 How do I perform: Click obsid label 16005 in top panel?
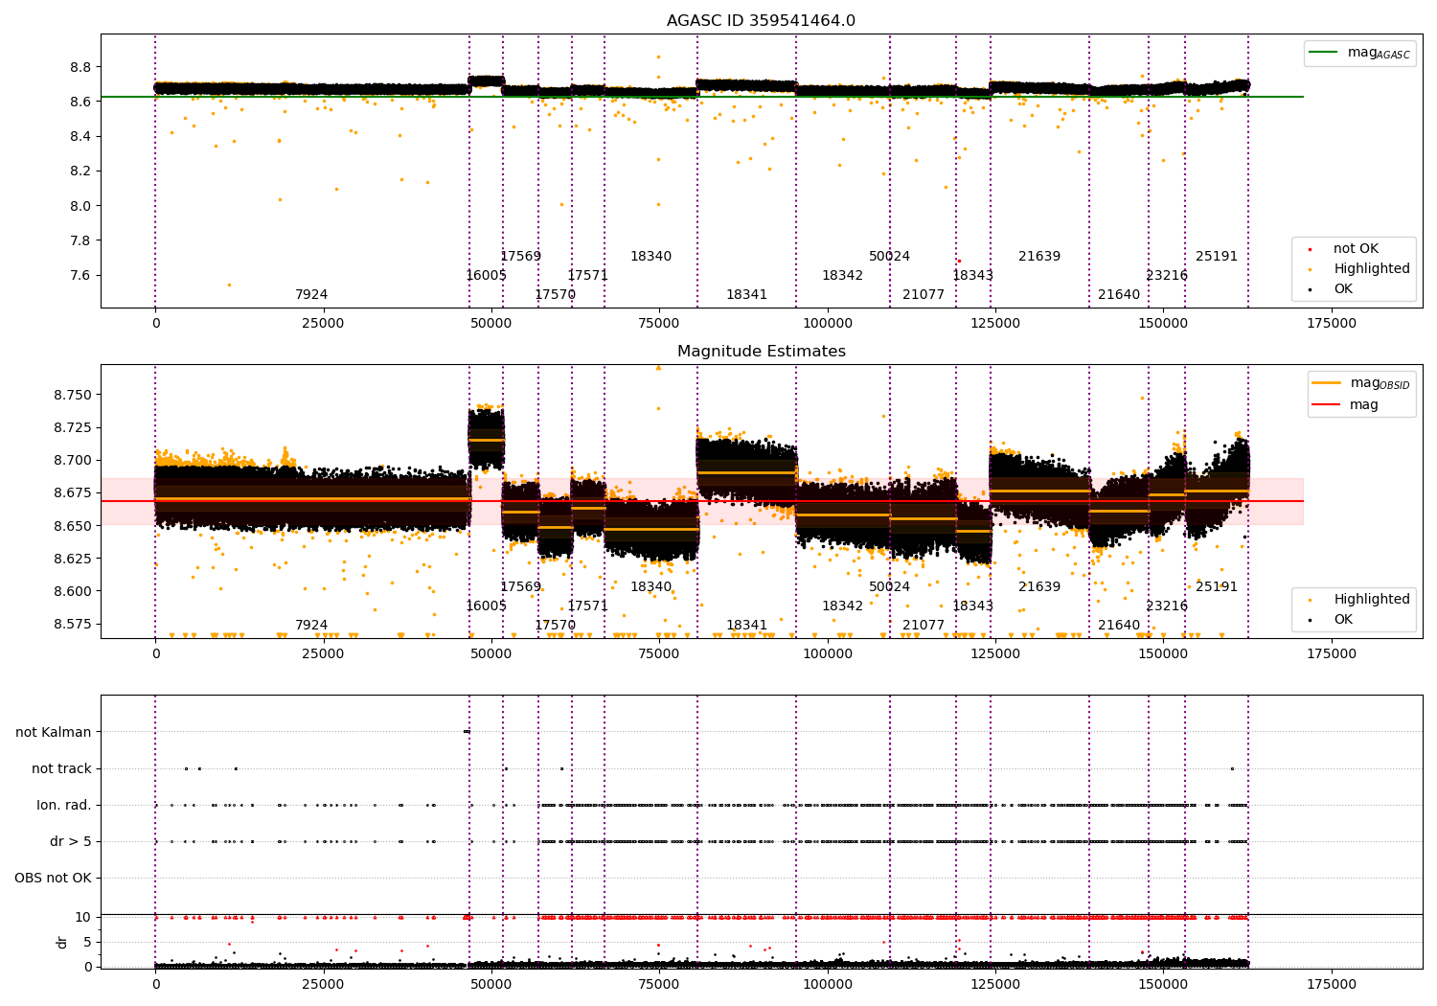pos(486,276)
